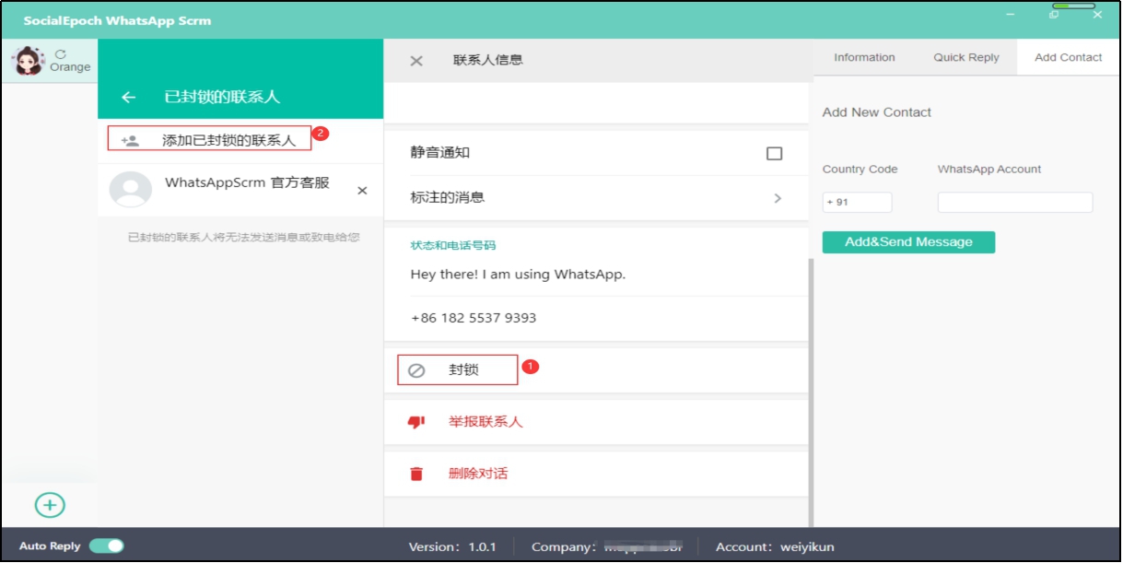
Task: Enable the 静音通知 checkbox
Action: (x=775, y=154)
